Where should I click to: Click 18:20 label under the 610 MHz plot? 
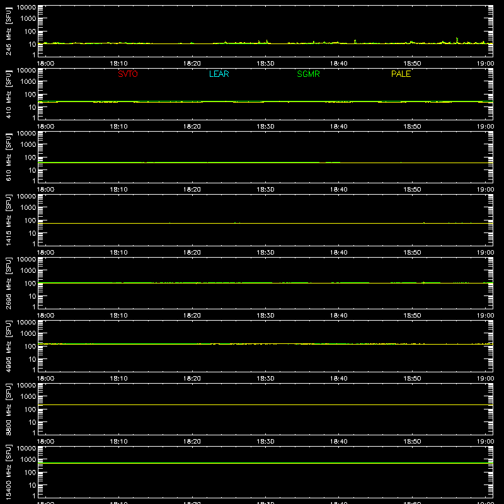click(192, 190)
